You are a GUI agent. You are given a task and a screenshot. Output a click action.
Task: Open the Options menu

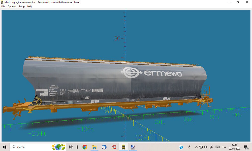[x=12, y=7]
